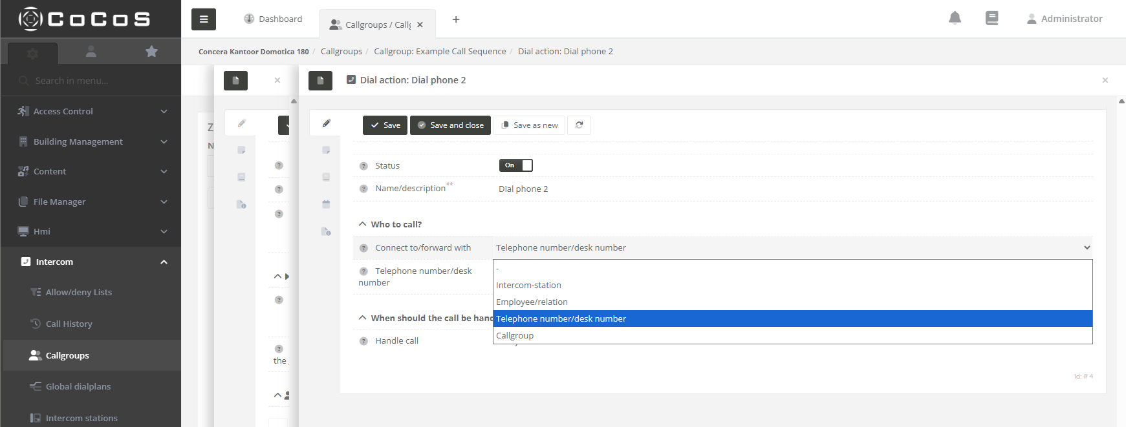Open the user profile icon tab in sidebar

pos(91,52)
